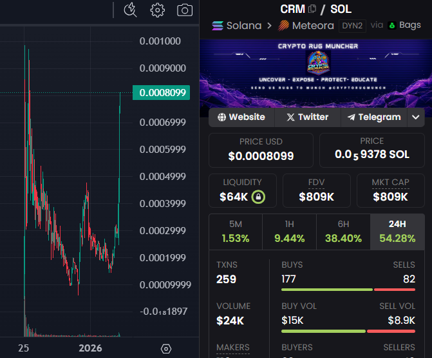Click the VOLUME value $24K

[230, 321]
